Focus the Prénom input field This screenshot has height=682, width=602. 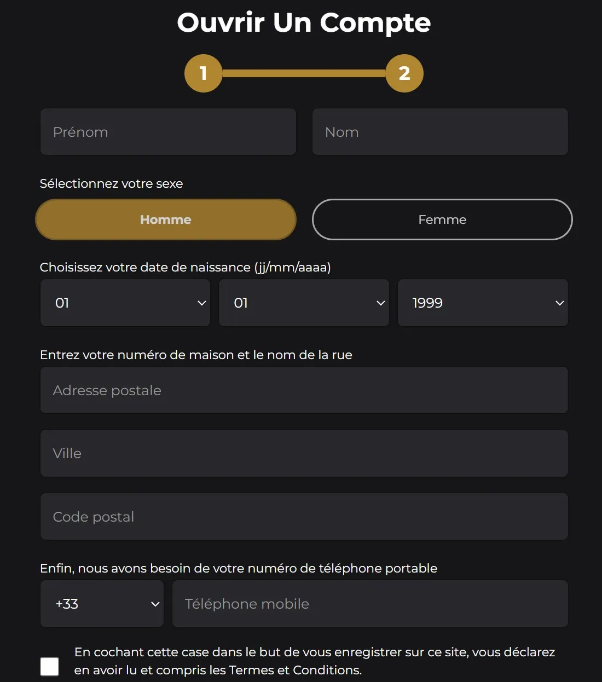(168, 132)
